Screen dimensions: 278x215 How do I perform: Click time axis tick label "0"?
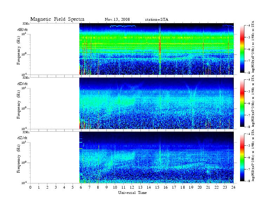(x=30, y=188)
